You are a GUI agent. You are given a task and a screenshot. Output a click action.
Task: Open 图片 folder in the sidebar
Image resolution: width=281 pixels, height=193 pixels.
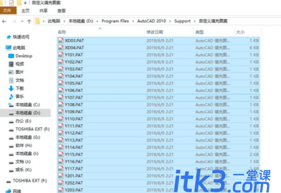click(x=20, y=72)
